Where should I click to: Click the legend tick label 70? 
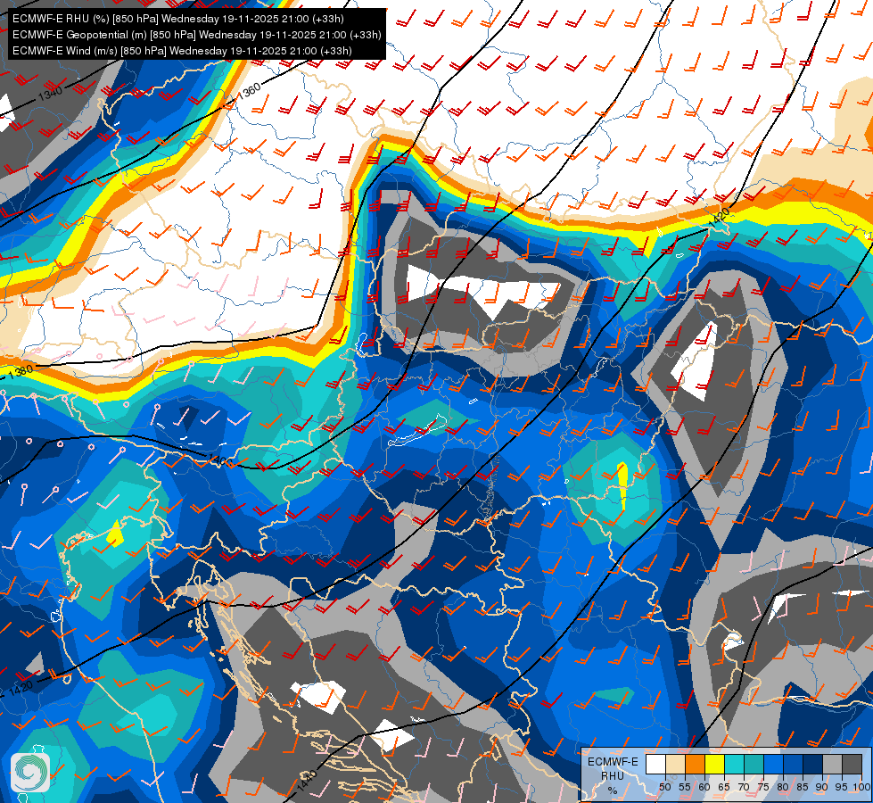pyautogui.click(x=744, y=787)
